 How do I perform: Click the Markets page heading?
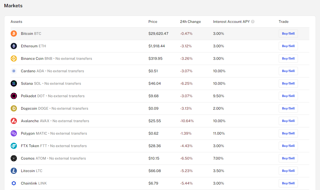13,6
